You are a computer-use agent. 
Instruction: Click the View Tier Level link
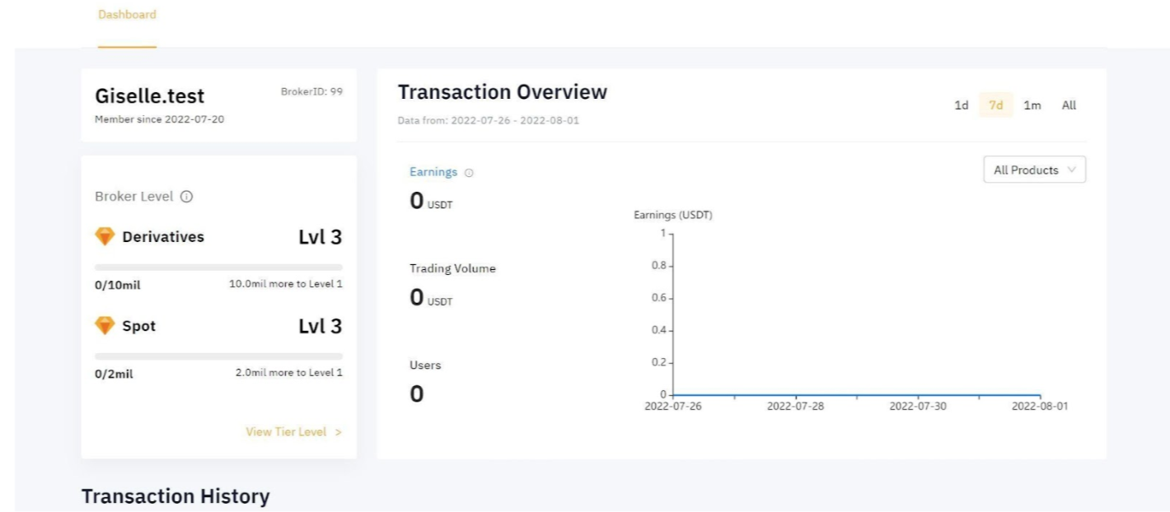(293, 432)
